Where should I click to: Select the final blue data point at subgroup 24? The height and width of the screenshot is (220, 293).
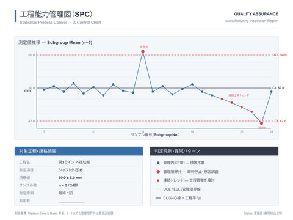coord(271,92)
